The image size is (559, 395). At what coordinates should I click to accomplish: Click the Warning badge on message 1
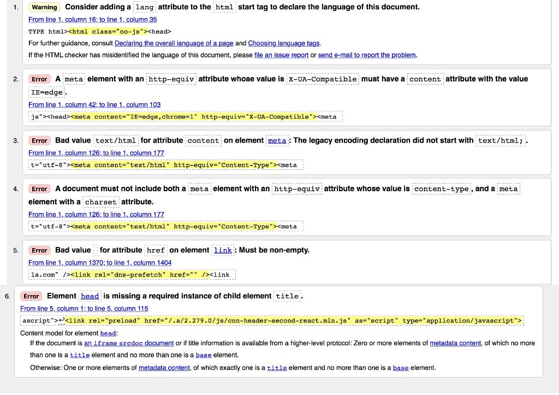(45, 7)
